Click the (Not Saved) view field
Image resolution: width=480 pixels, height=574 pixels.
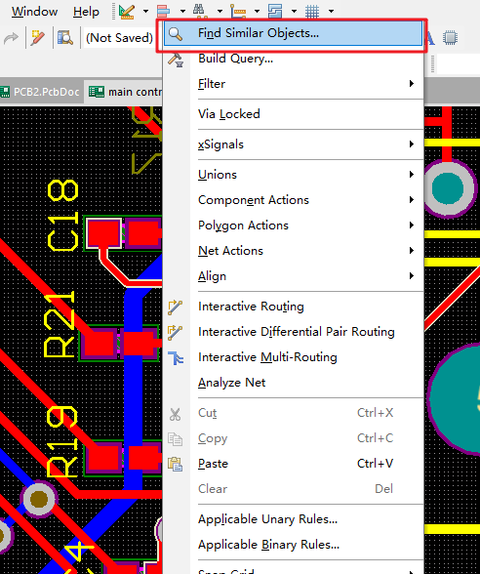pyautogui.click(x=120, y=38)
